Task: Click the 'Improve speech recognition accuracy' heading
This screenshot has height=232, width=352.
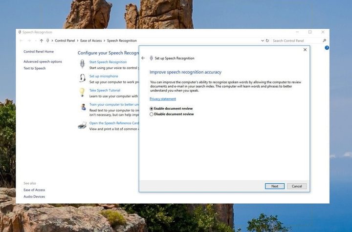Action: [x=185, y=72]
